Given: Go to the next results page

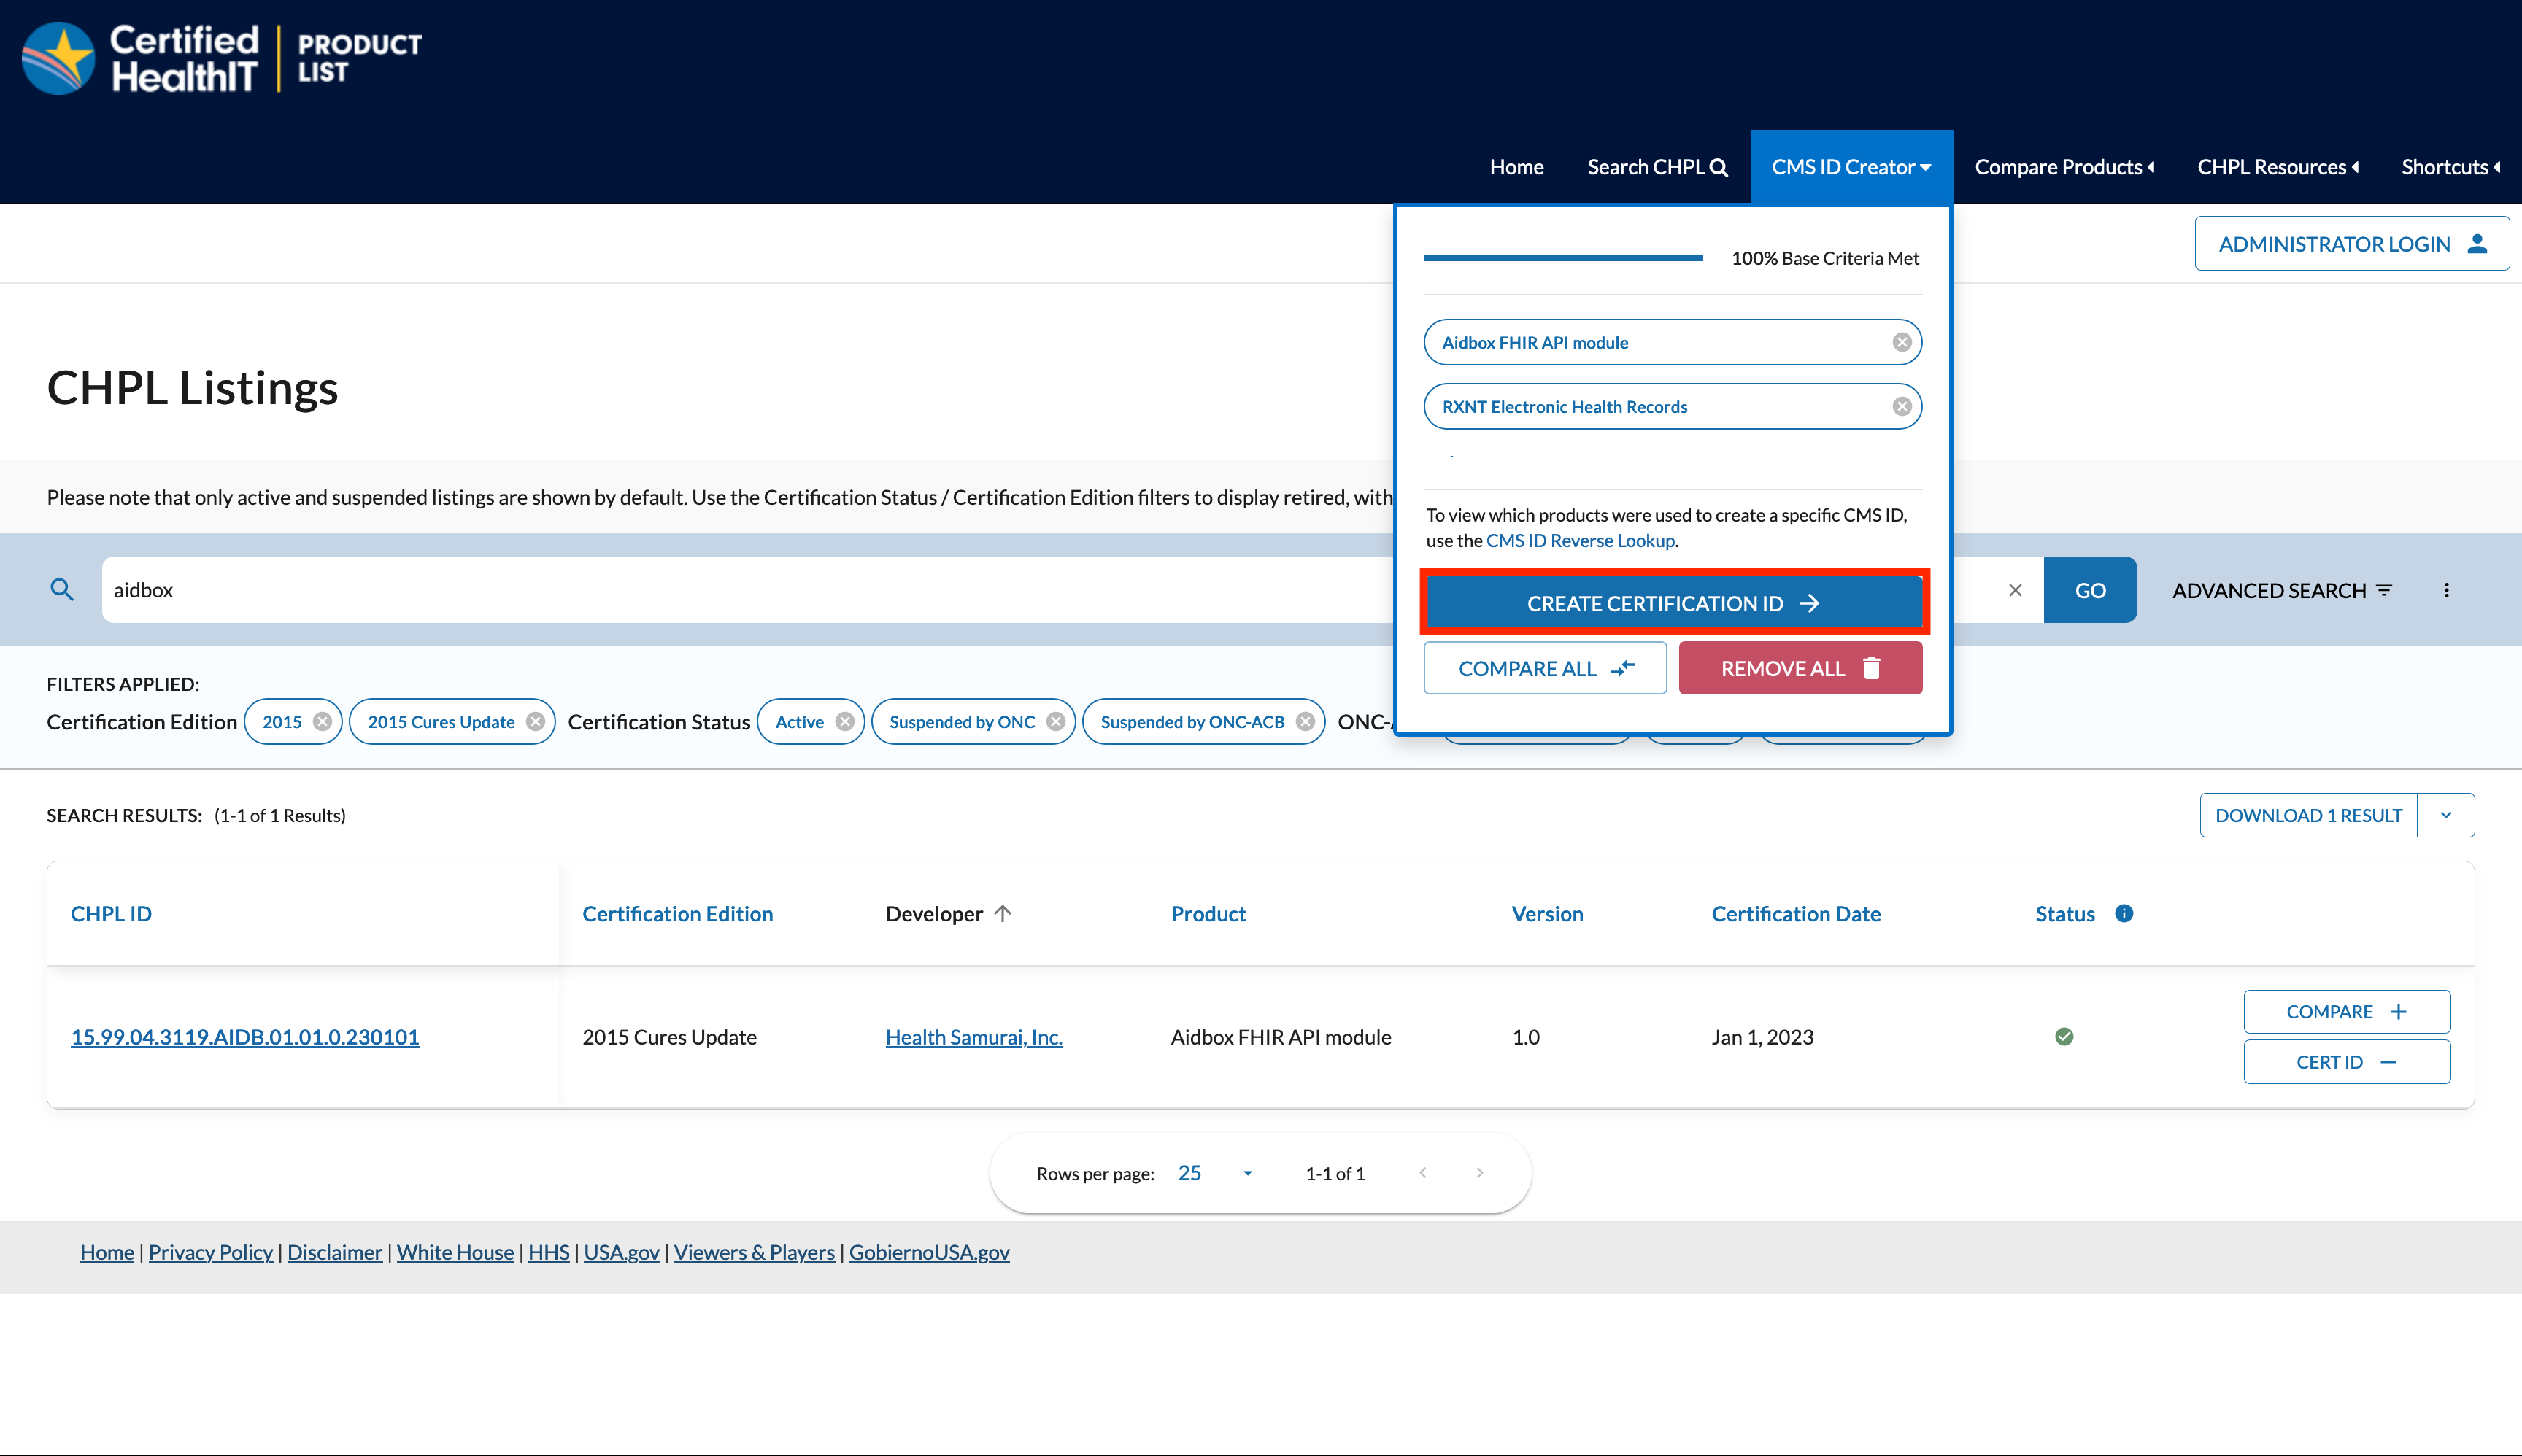Looking at the screenshot, I should click(1480, 1173).
